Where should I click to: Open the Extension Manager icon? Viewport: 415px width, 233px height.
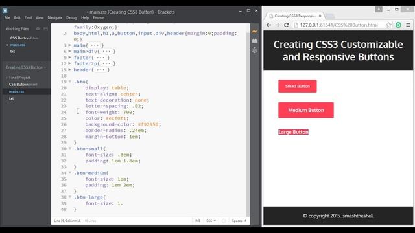[x=255, y=41]
